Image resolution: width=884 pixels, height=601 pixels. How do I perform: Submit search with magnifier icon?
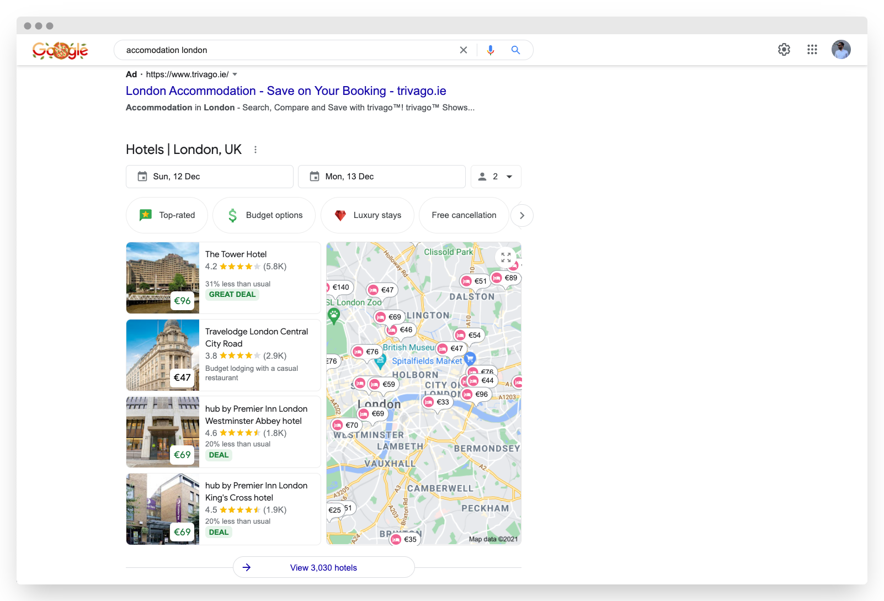[x=515, y=50]
